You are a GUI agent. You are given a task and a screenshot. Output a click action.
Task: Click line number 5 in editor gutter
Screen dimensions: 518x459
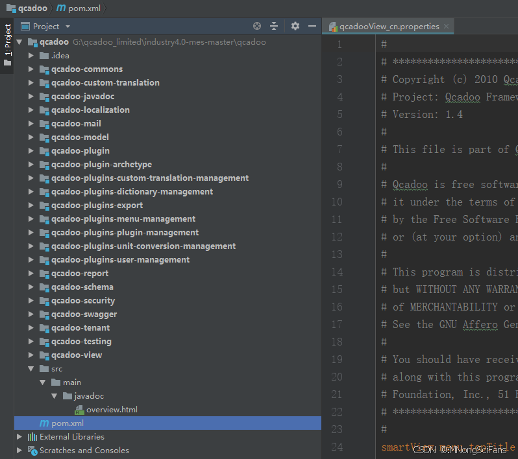click(x=339, y=115)
